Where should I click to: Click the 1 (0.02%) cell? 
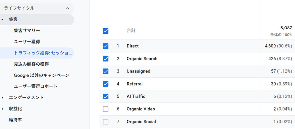(x=283, y=122)
